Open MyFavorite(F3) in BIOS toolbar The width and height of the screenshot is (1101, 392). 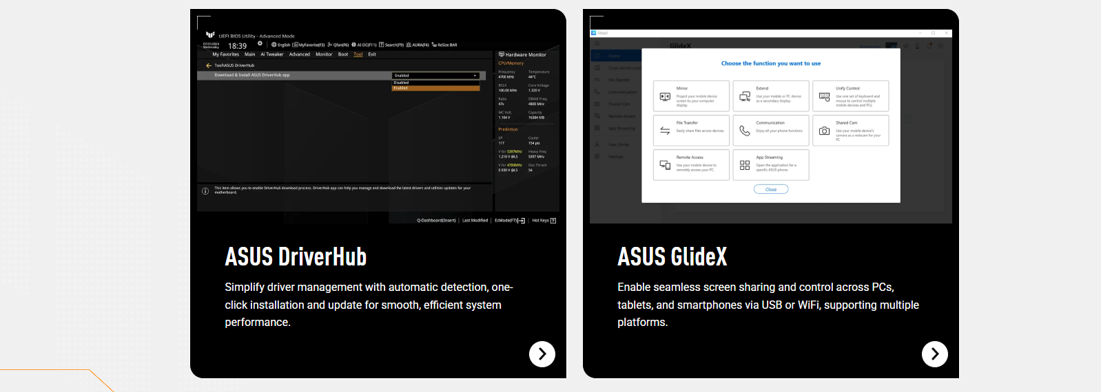point(309,45)
